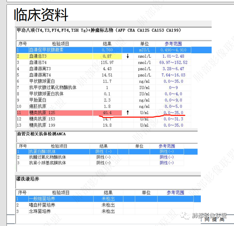
Task: Click the down arrow flag for 血清总T3
Action: 128,56
